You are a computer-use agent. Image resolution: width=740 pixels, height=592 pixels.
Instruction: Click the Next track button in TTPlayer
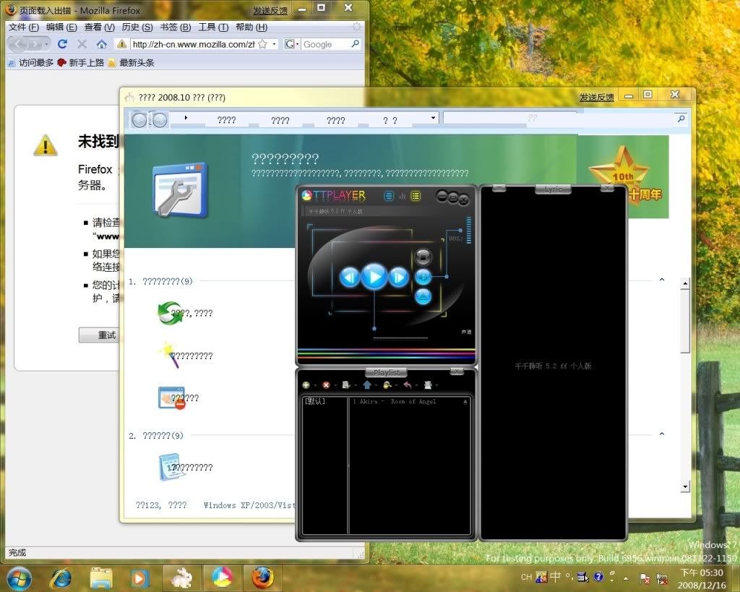(x=399, y=277)
